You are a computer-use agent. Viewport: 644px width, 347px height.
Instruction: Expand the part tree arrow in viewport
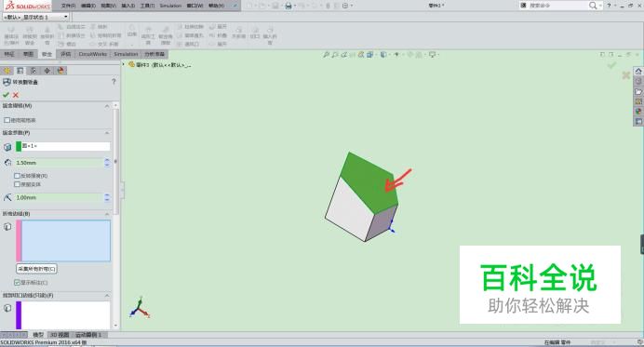[123, 64]
